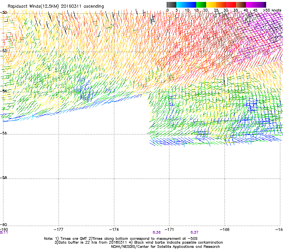Image resolution: width=283 pixels, height=249 pixels.
Task: Click the magenta-purple 40-50 knots legend segment
Action: (x=256, y=5)
